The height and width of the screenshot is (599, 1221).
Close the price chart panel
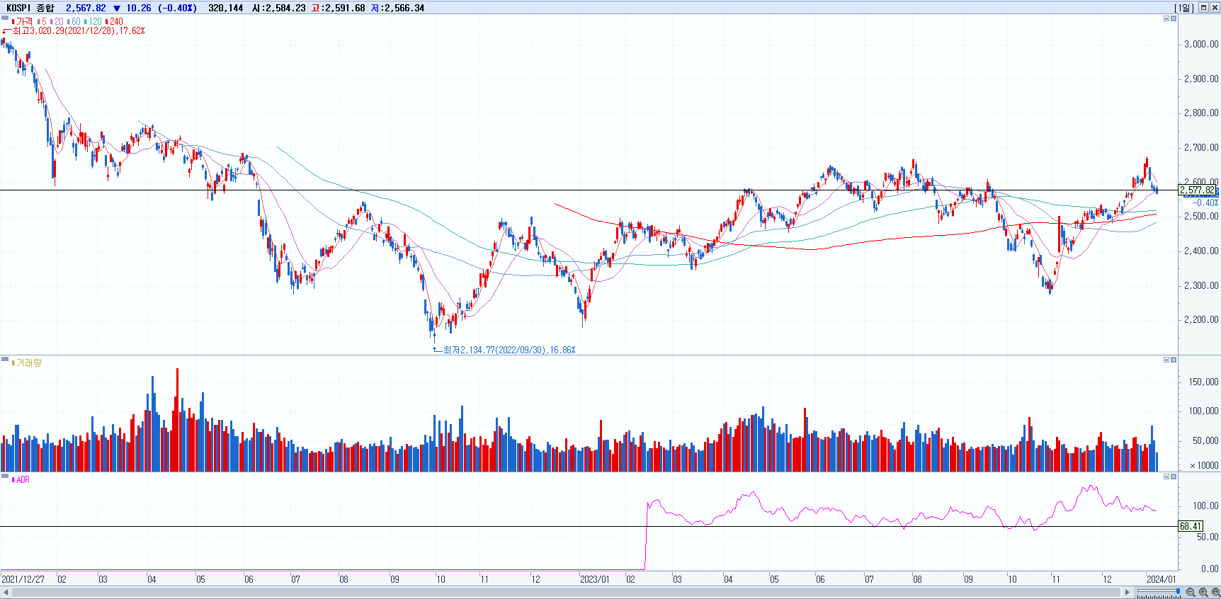1174,18
